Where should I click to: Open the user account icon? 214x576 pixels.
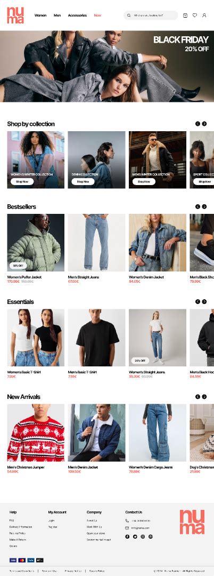click(x=204, y=15)
